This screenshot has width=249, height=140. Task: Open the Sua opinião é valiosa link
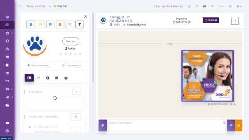tap(168, 6)
